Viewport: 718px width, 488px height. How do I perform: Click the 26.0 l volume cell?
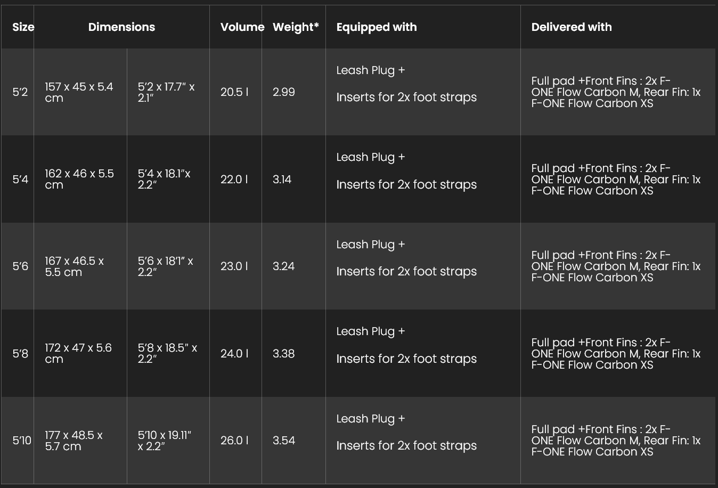point(234,441)
